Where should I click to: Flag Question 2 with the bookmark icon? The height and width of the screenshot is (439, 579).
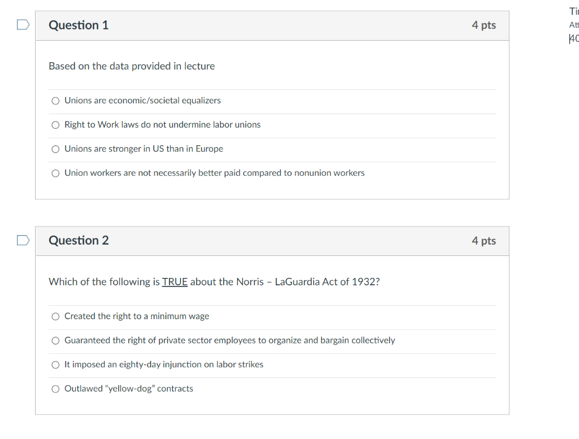click(x=23, y=240)
